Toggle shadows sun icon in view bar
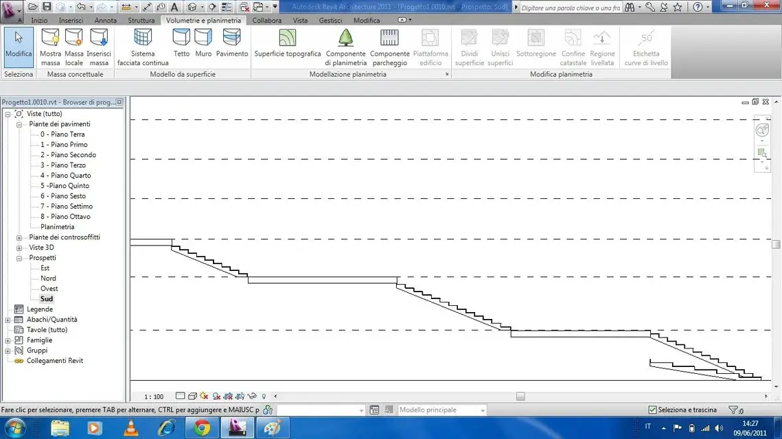This screenshot has height=439, width=782. point(204,396)
